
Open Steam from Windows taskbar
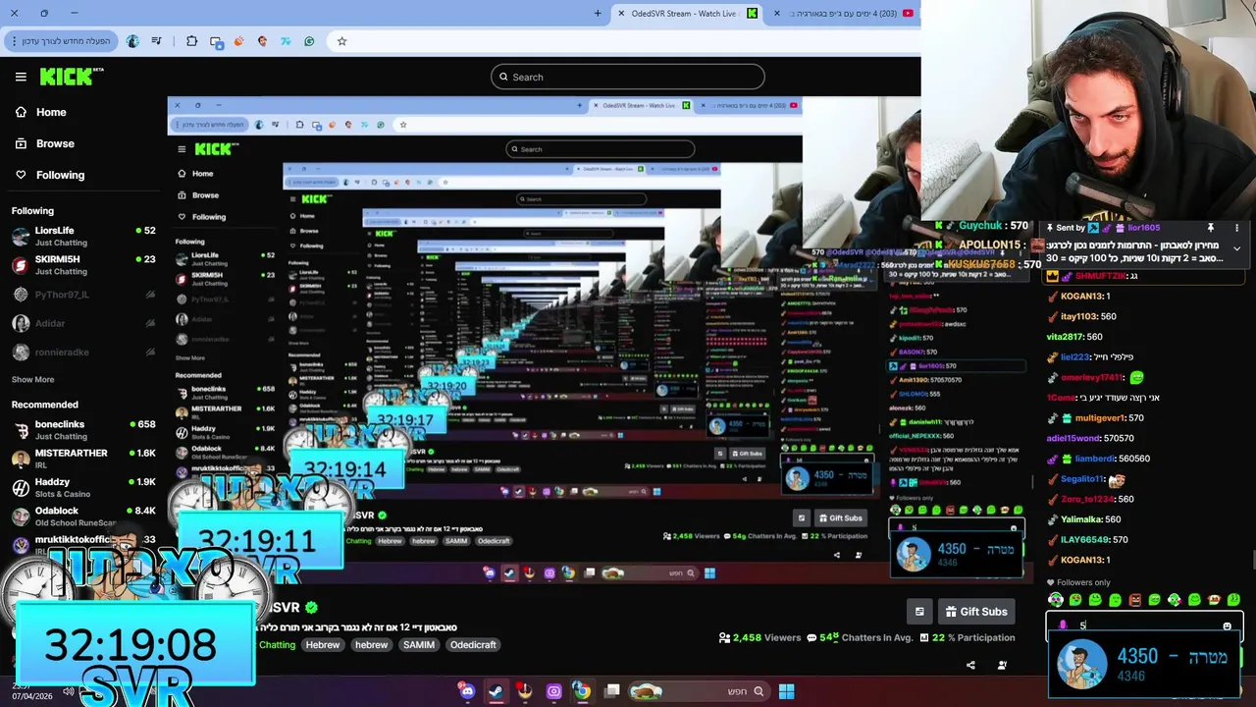click(x=496, y=691)
